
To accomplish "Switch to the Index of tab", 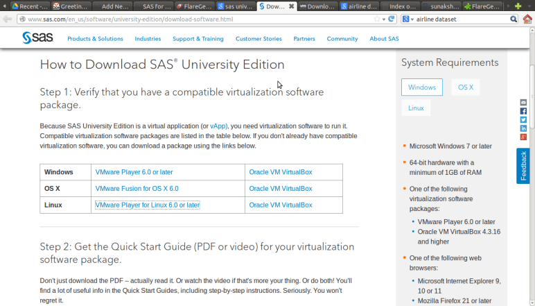I will (x=400, y=6).
